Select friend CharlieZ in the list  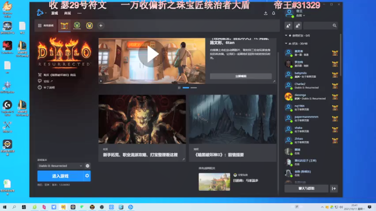(311, 86)
